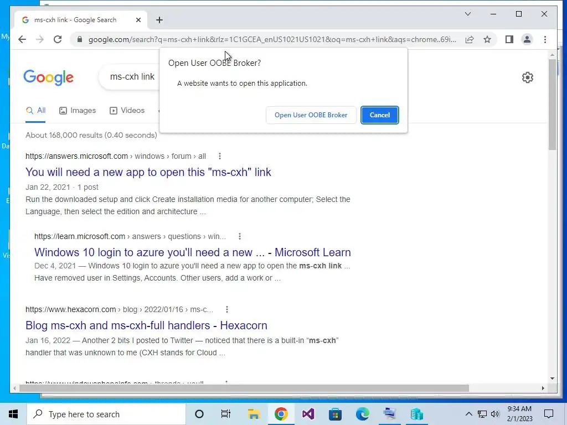
Task: Open Cortana circle icon on taskbar
Action: pos(199,414)
